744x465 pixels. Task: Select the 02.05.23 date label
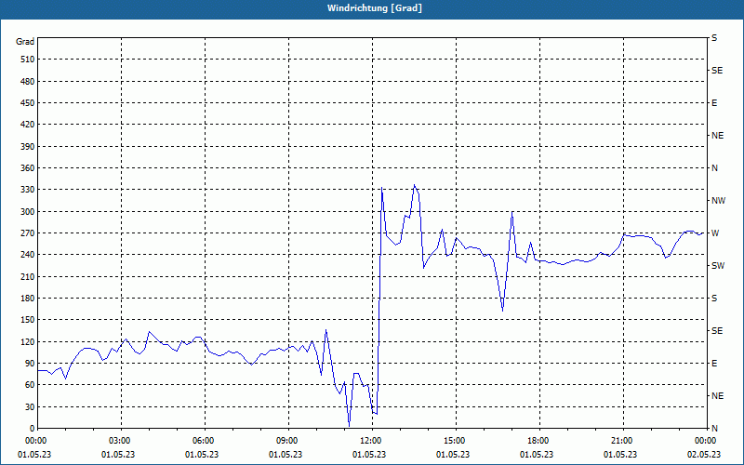click(704, 455)
